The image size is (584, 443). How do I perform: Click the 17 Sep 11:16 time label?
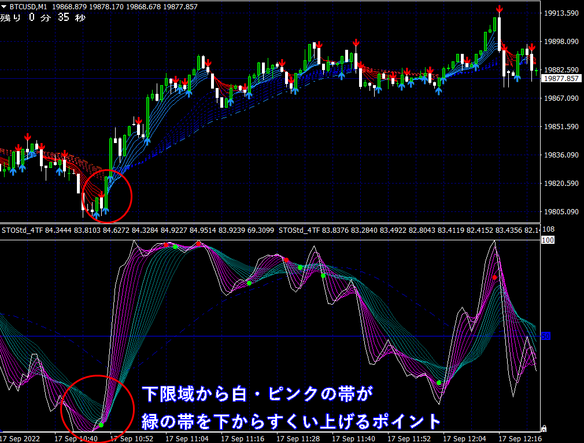click(x=242, y=438)
